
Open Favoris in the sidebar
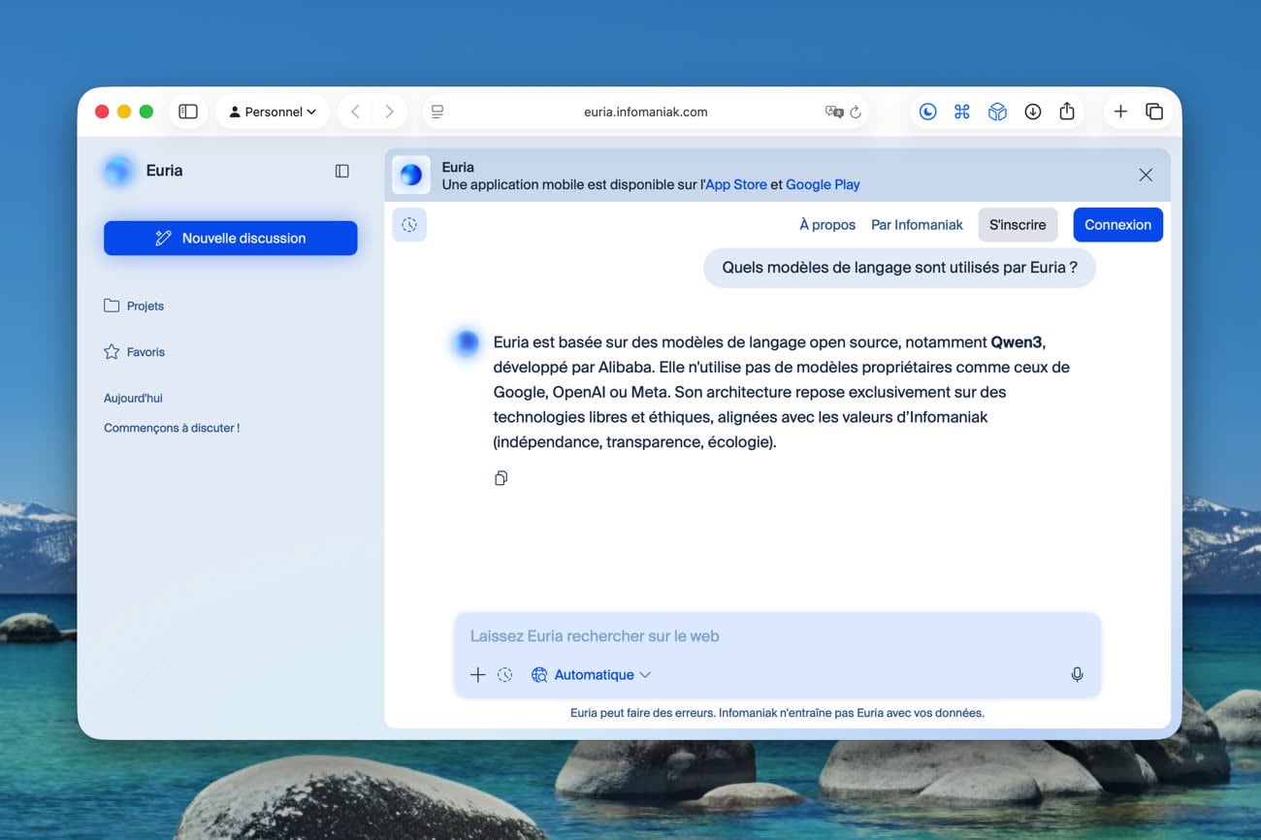click(x=134, y=352)
